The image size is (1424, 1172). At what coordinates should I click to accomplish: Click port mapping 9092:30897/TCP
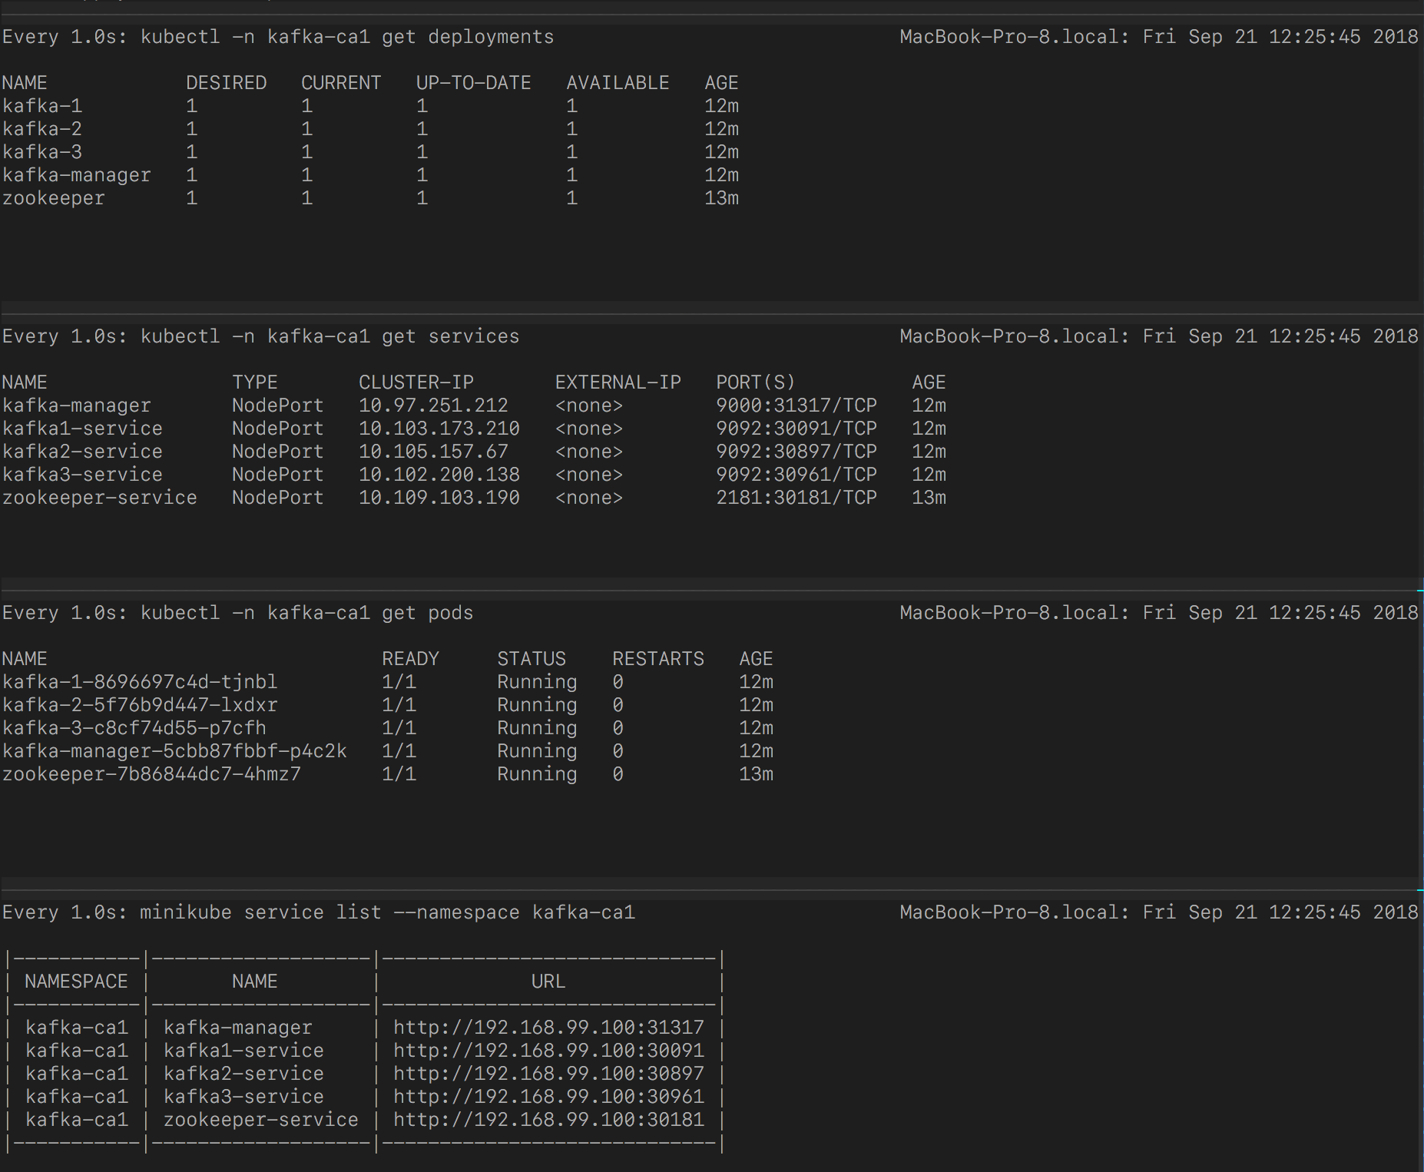coord(796,452)
